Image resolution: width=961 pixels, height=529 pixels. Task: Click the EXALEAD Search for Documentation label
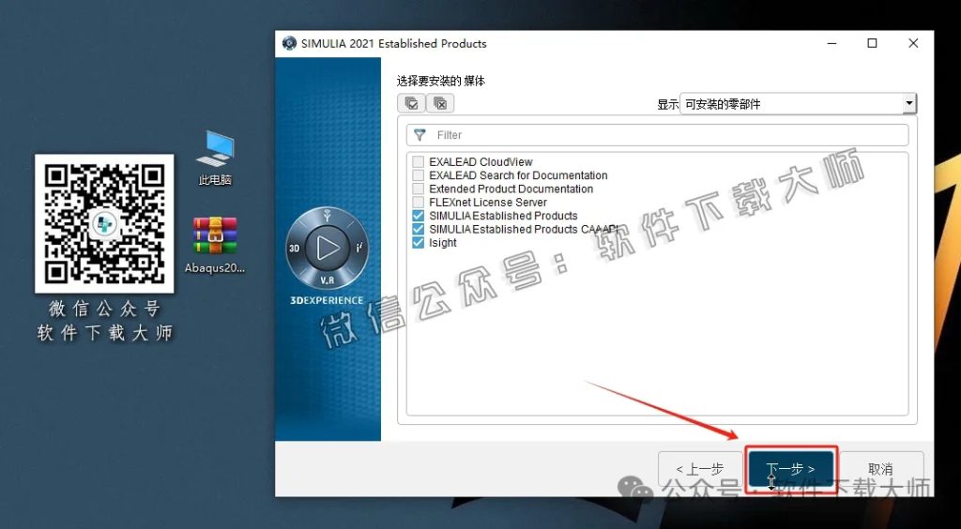pos(518,175)
